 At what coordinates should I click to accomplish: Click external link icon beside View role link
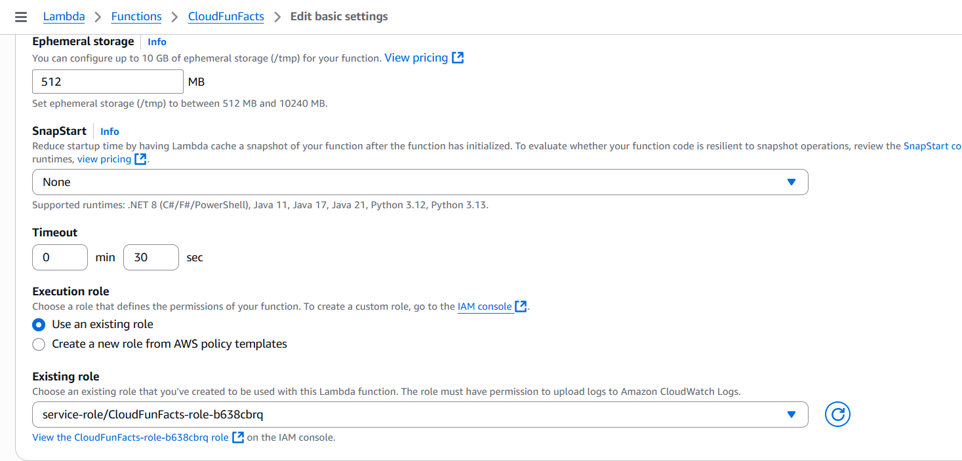pyautogui.click(x=238, y=437)
